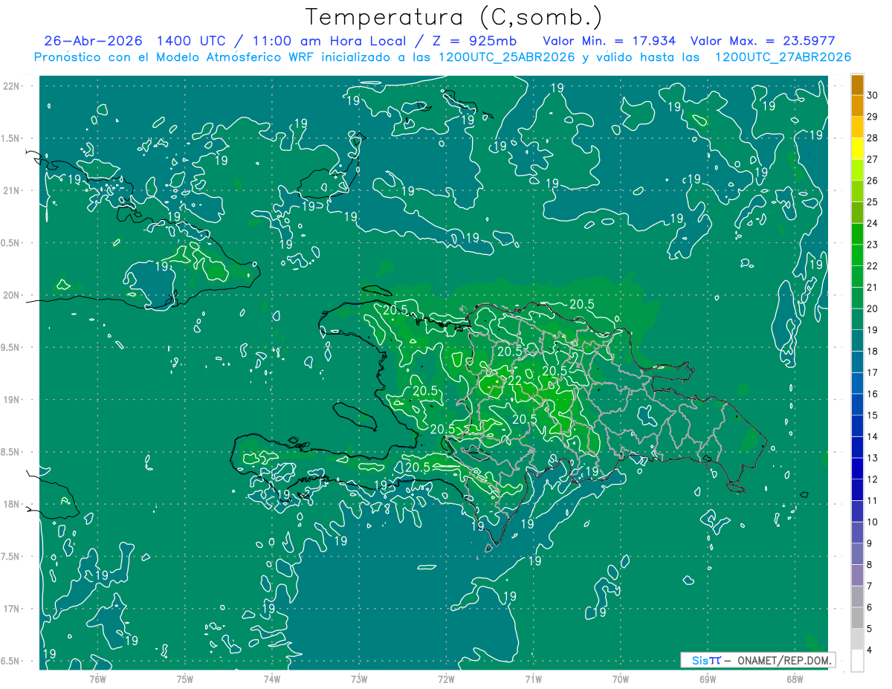Click the 30 label on the color scale
Screen dimensions: 892x689
tap(873, 95)
